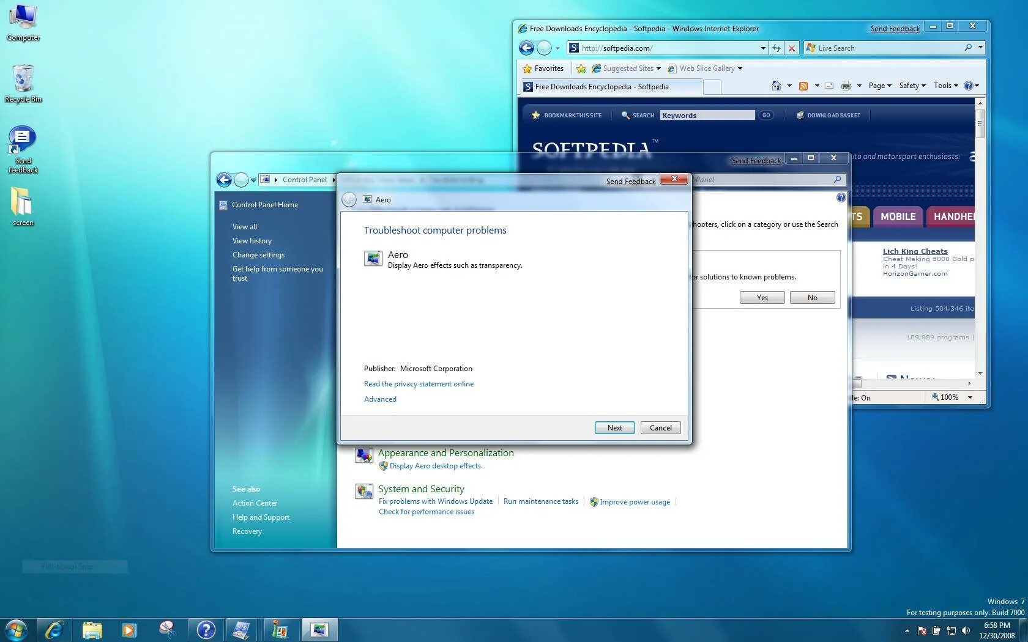
Task: Click Run maintenance tasks link
Action: click(541, 501)
